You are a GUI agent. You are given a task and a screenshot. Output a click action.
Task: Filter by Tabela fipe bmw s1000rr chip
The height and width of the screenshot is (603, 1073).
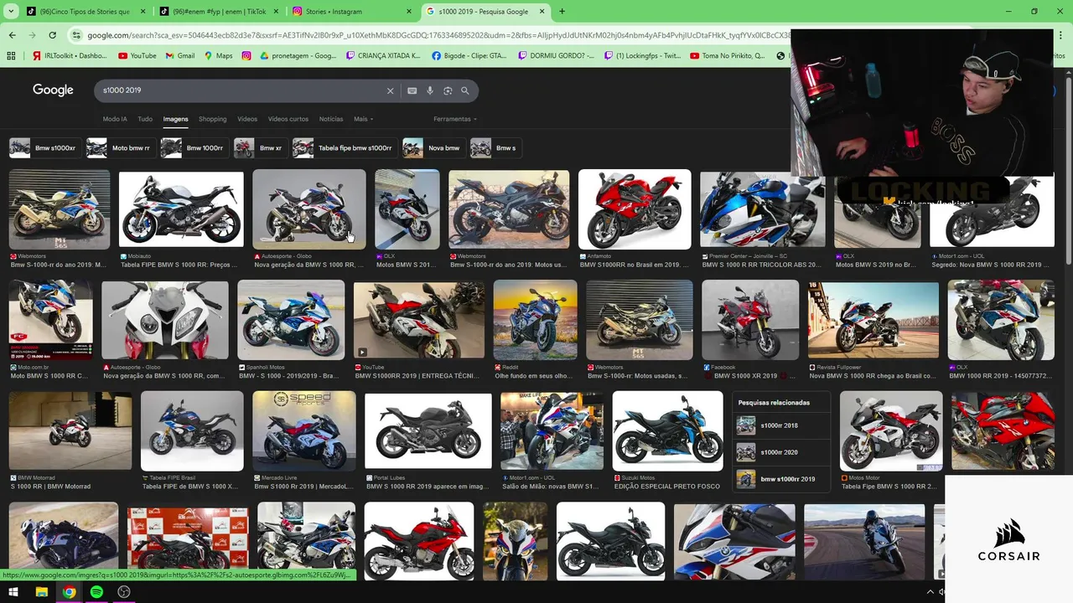[344, 148]
